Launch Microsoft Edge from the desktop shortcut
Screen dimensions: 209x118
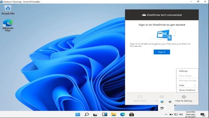[x=8, y=25]
